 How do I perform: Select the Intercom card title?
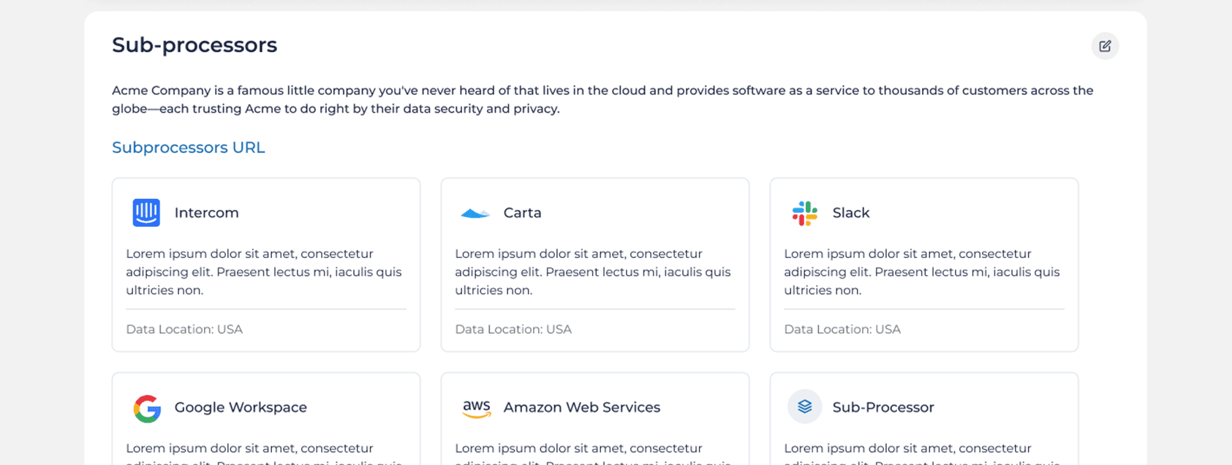click(206, 213)
